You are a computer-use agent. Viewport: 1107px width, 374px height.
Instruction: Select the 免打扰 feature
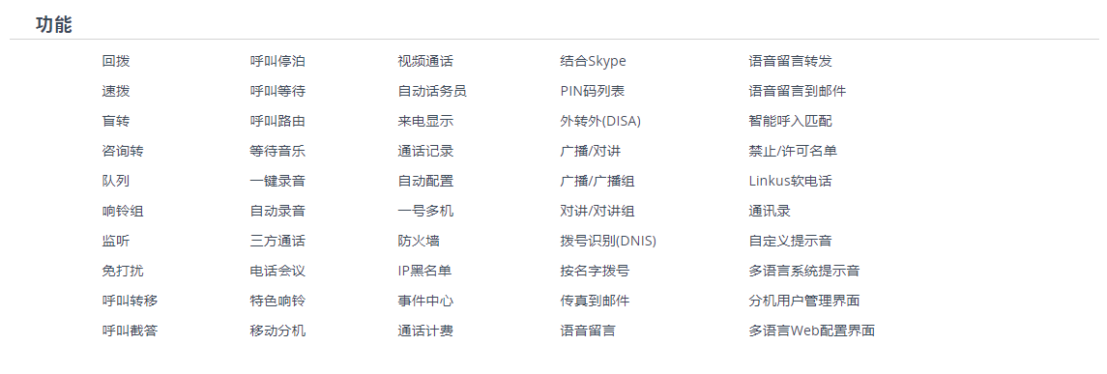[x=123, y=271]
